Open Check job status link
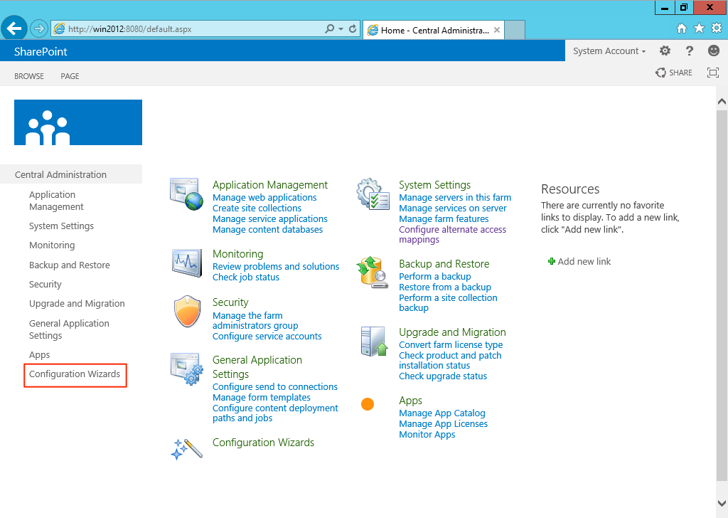 [x=246, y=277]
